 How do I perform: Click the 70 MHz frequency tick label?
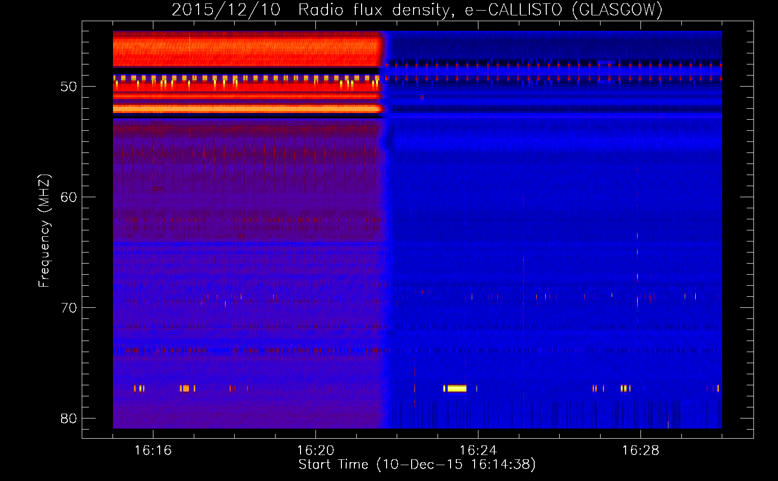pos(69,308)
